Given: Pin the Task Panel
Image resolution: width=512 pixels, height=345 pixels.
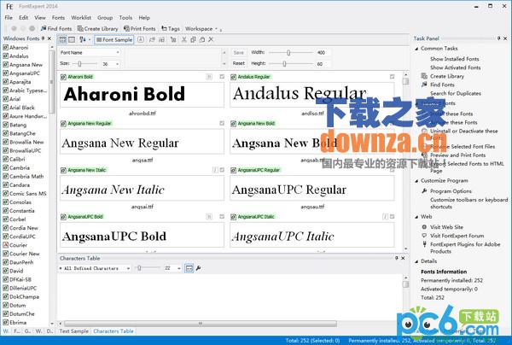Looking at the screenshot, I should click(498, 38).
